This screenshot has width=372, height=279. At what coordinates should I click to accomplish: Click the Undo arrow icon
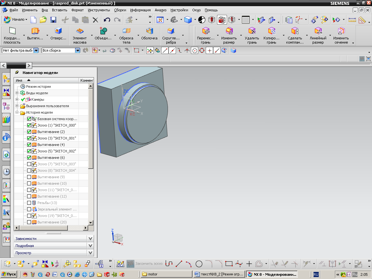(107, 20)
